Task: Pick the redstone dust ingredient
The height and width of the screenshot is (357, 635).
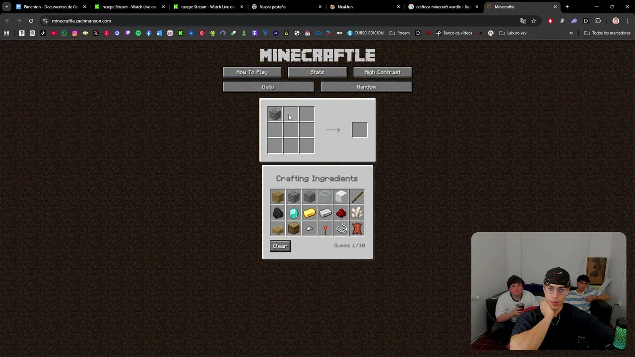Action: [x=341, y=213]
